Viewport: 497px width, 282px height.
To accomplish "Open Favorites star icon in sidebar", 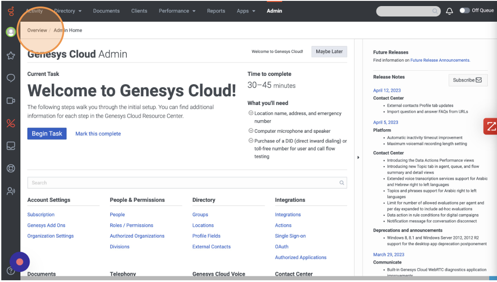I will 11,56.
